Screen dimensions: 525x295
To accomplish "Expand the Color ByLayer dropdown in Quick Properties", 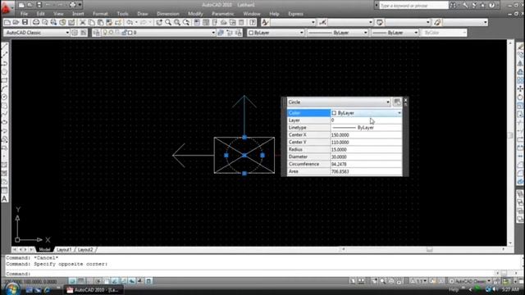I will (399, 113).
